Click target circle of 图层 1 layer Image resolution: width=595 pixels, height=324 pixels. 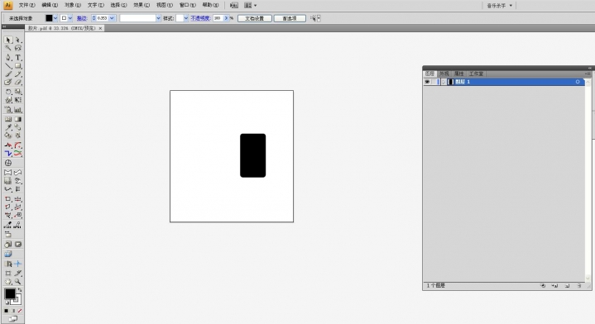[x=578, y=82]
